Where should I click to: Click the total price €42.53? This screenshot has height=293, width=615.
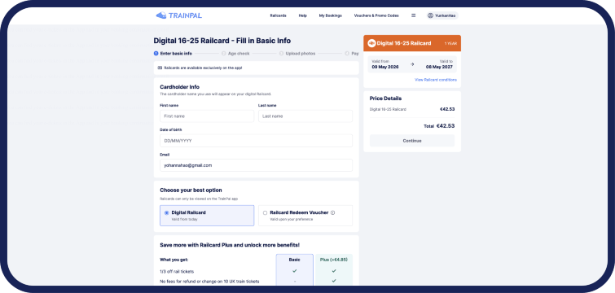click(446, 126)
